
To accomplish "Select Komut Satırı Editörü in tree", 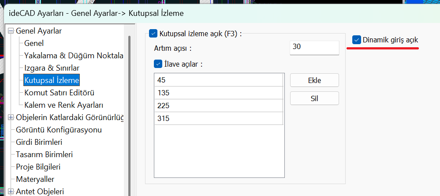I will click(x=59, y=93).
